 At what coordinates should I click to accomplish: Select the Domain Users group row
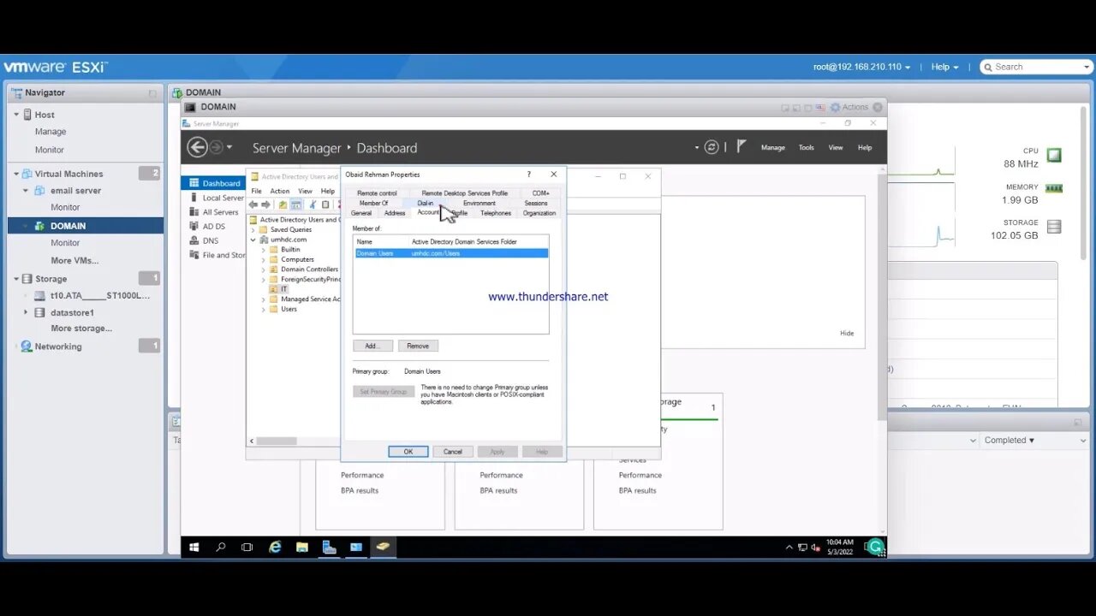[451, 253]
